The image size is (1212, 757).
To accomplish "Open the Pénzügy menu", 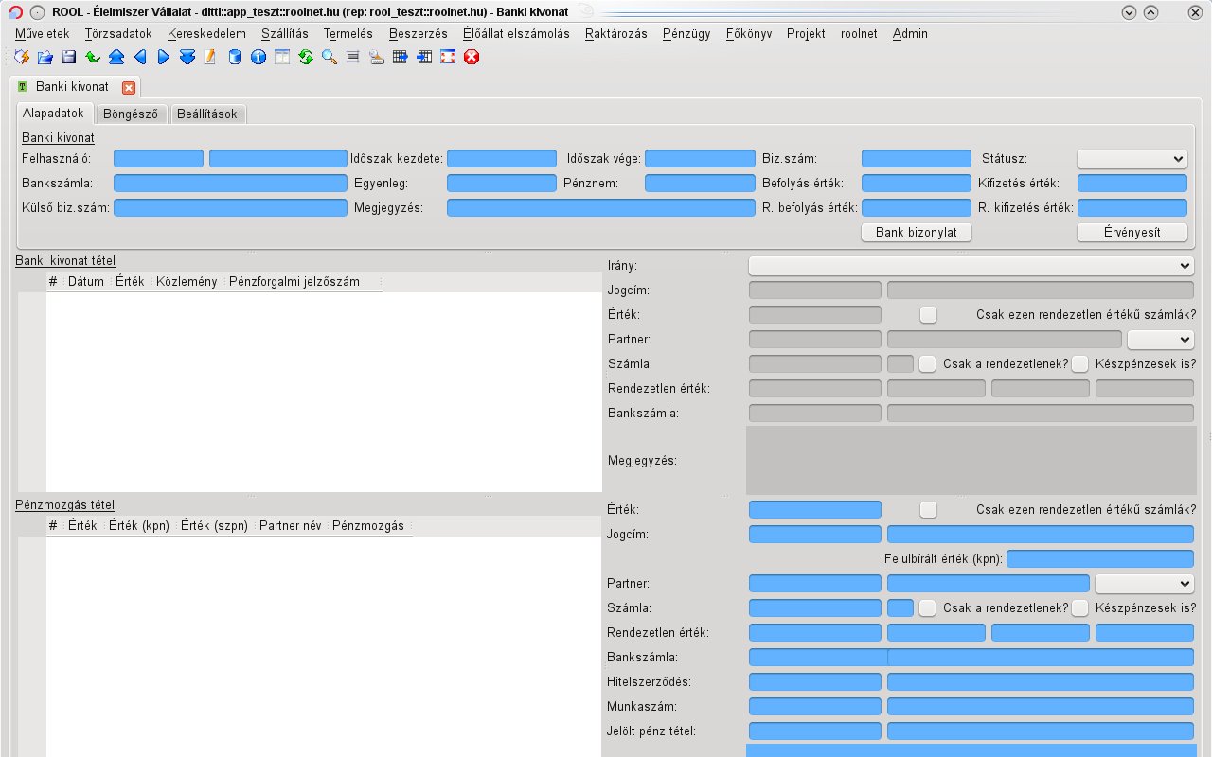I will (x=686, y=33).
